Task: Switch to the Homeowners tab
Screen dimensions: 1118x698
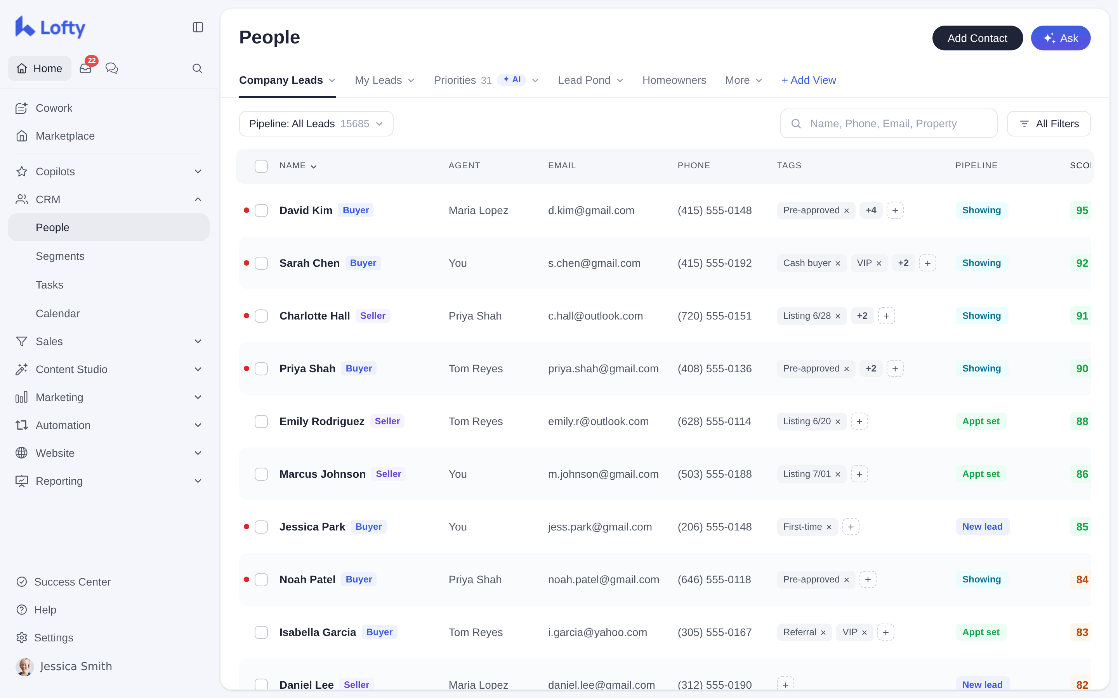Action: (x=674, y=80)
